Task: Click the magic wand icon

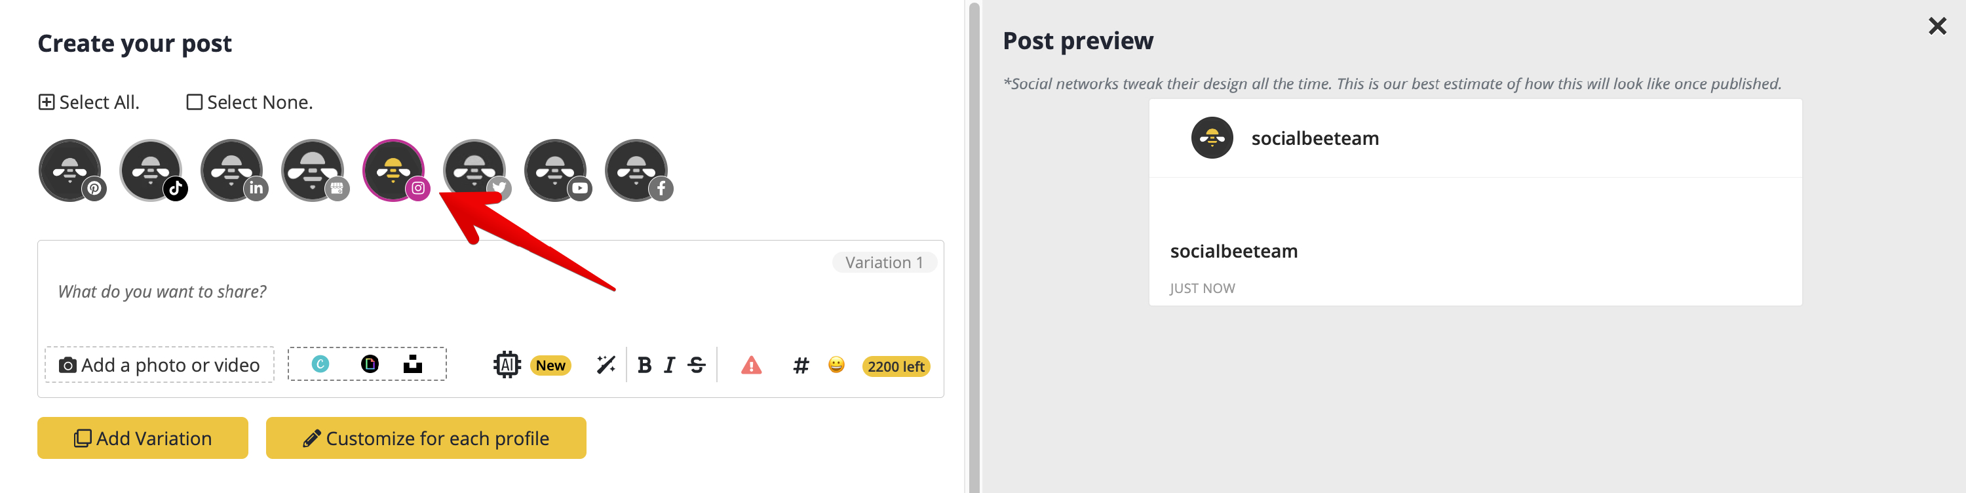Action: pos(606,365)
